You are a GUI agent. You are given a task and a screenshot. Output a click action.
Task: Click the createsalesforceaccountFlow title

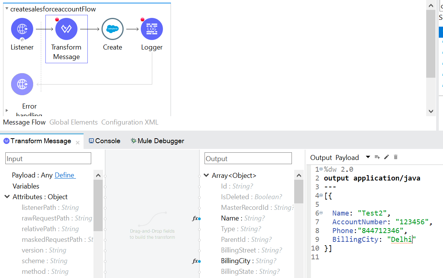tap(53, 9)
